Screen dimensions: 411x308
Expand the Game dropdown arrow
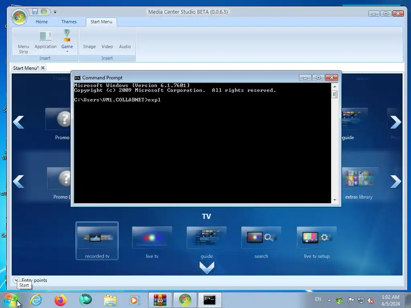[x=67, y=52]
